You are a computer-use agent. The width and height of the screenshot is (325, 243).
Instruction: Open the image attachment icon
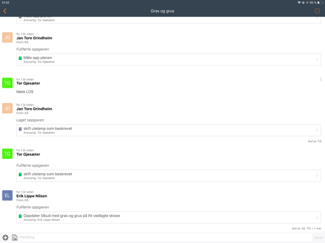(15, 237)
